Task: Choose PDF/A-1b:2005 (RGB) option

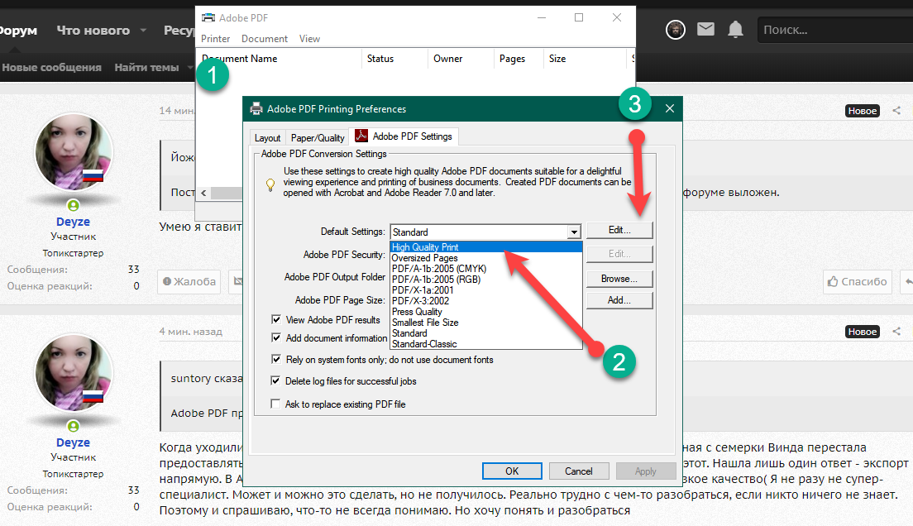Action: (486, 279)
